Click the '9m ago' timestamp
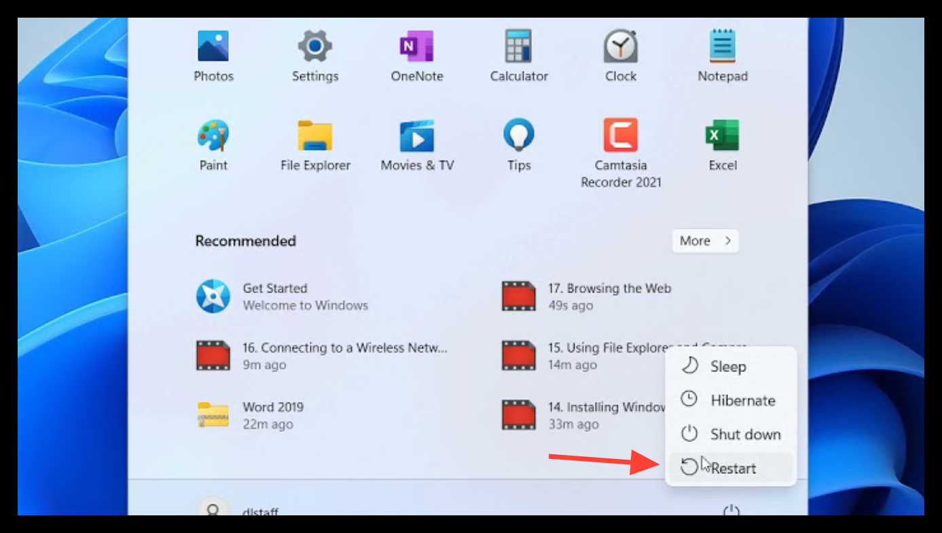Viewport: 942px width, 533px height. tap(264, 365)
